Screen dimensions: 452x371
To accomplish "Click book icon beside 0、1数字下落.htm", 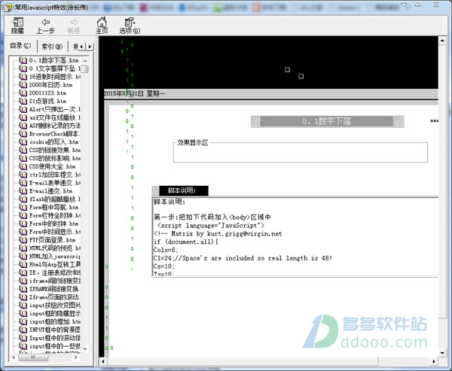I will 23,60.
